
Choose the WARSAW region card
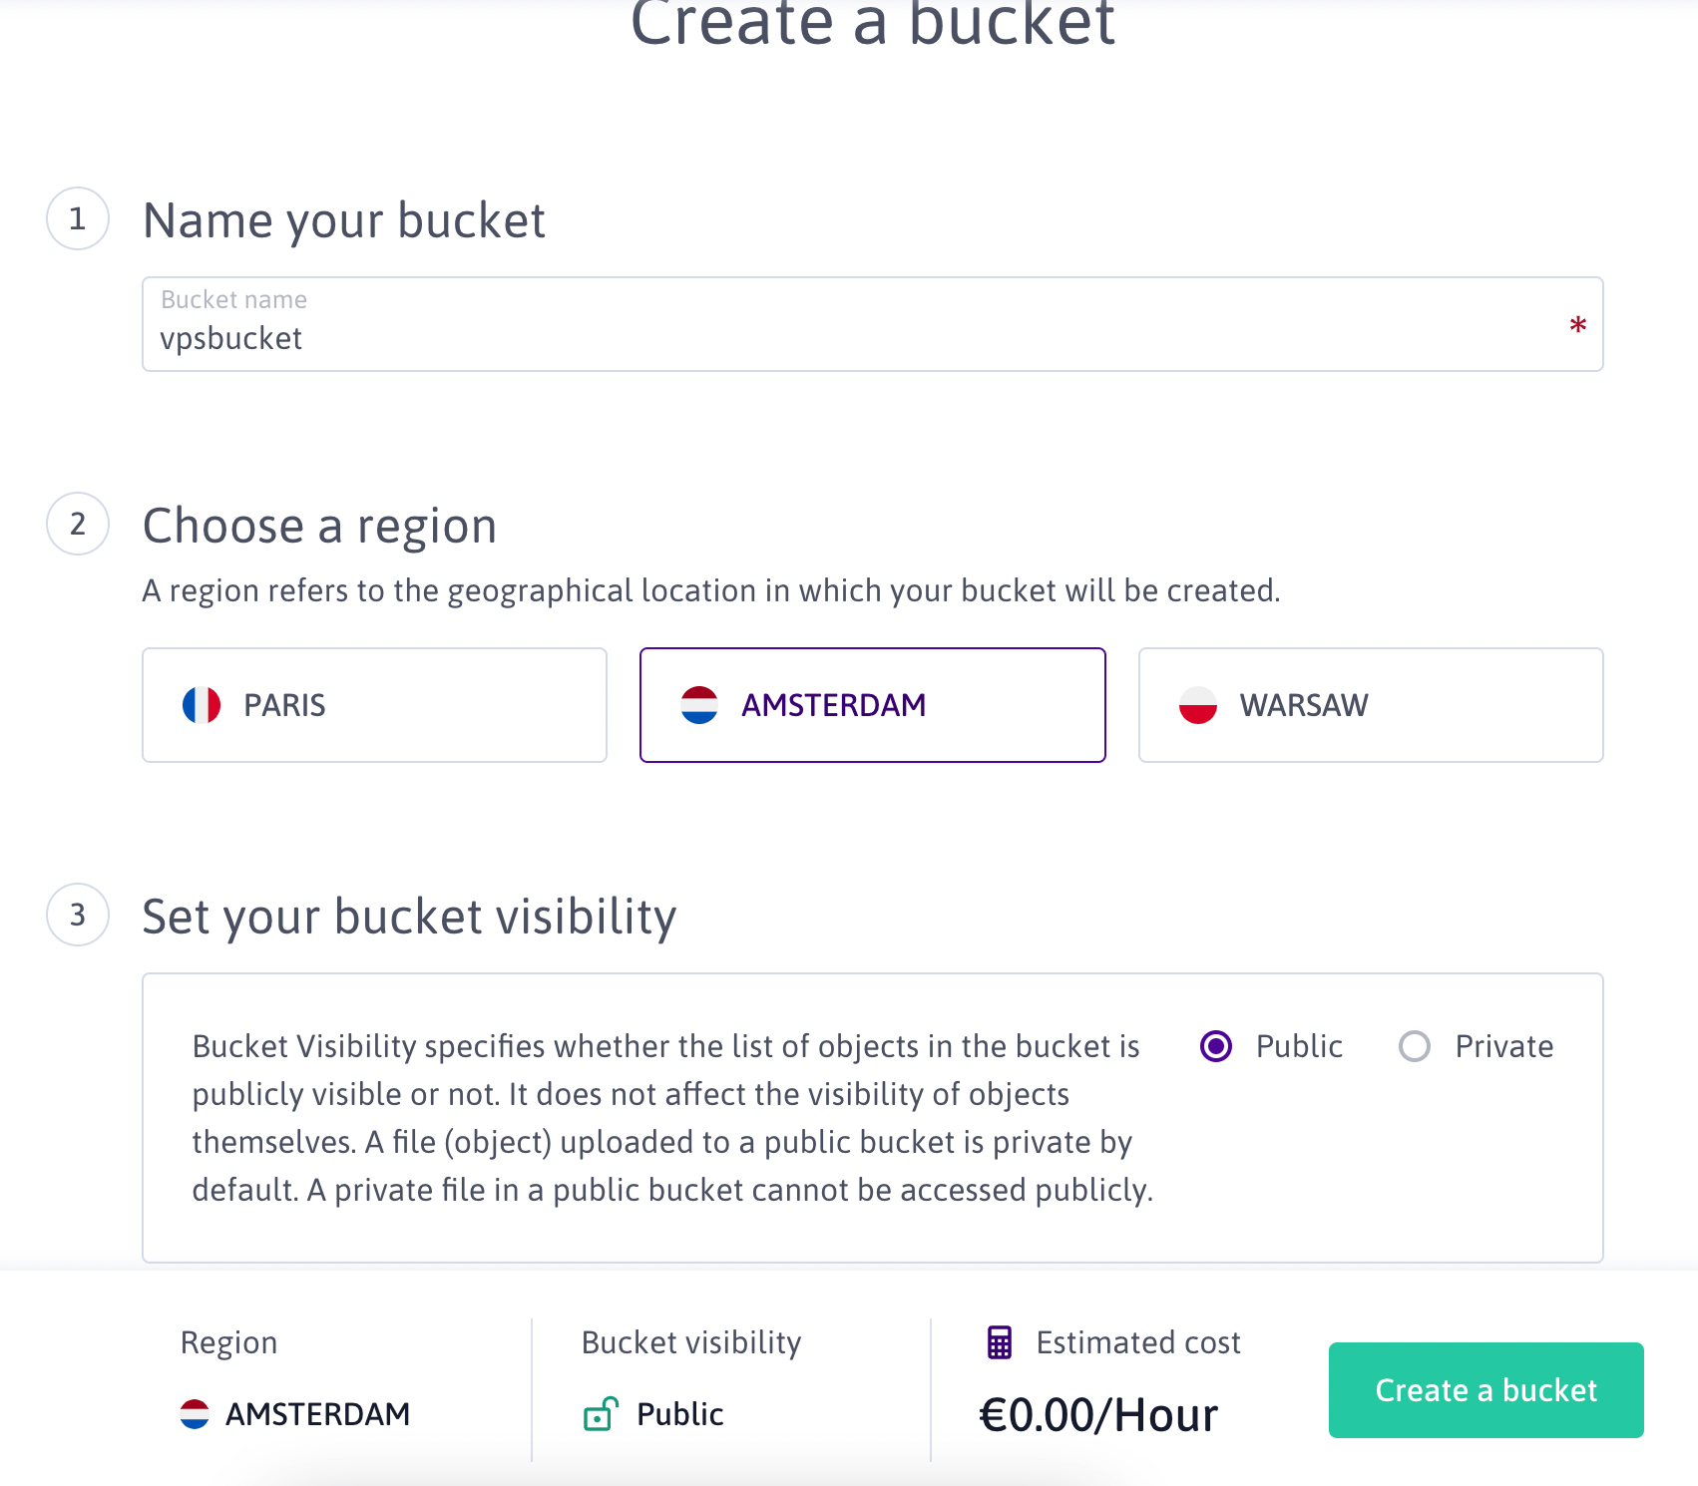[1371, 705]
